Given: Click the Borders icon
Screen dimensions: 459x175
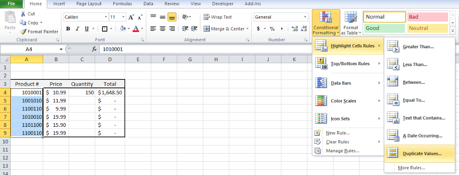Looking at the screenshot, I should 104,29.
